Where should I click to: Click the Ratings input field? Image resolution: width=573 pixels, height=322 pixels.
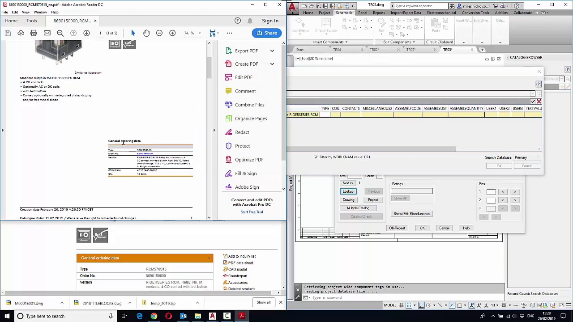click(x=412, y=191)
